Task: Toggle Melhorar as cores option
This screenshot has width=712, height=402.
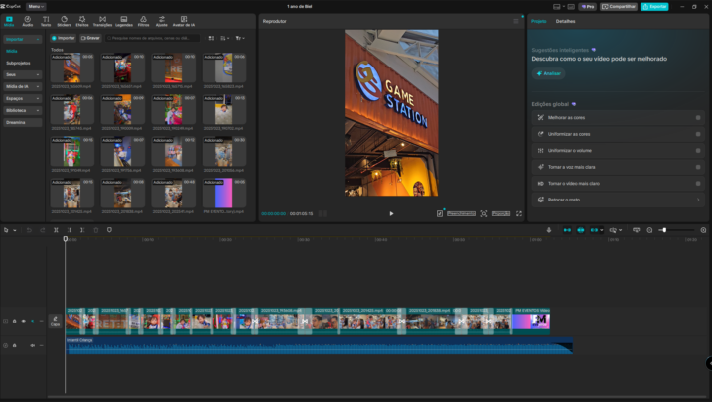Action: [697, 117]
